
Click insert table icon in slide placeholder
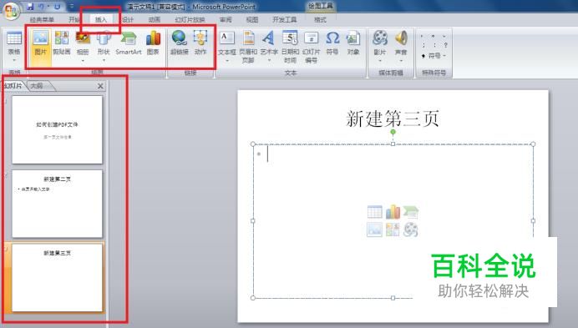coord(374,212)
